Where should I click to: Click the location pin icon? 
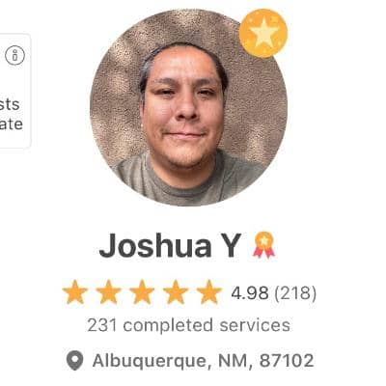coord(74,361)
